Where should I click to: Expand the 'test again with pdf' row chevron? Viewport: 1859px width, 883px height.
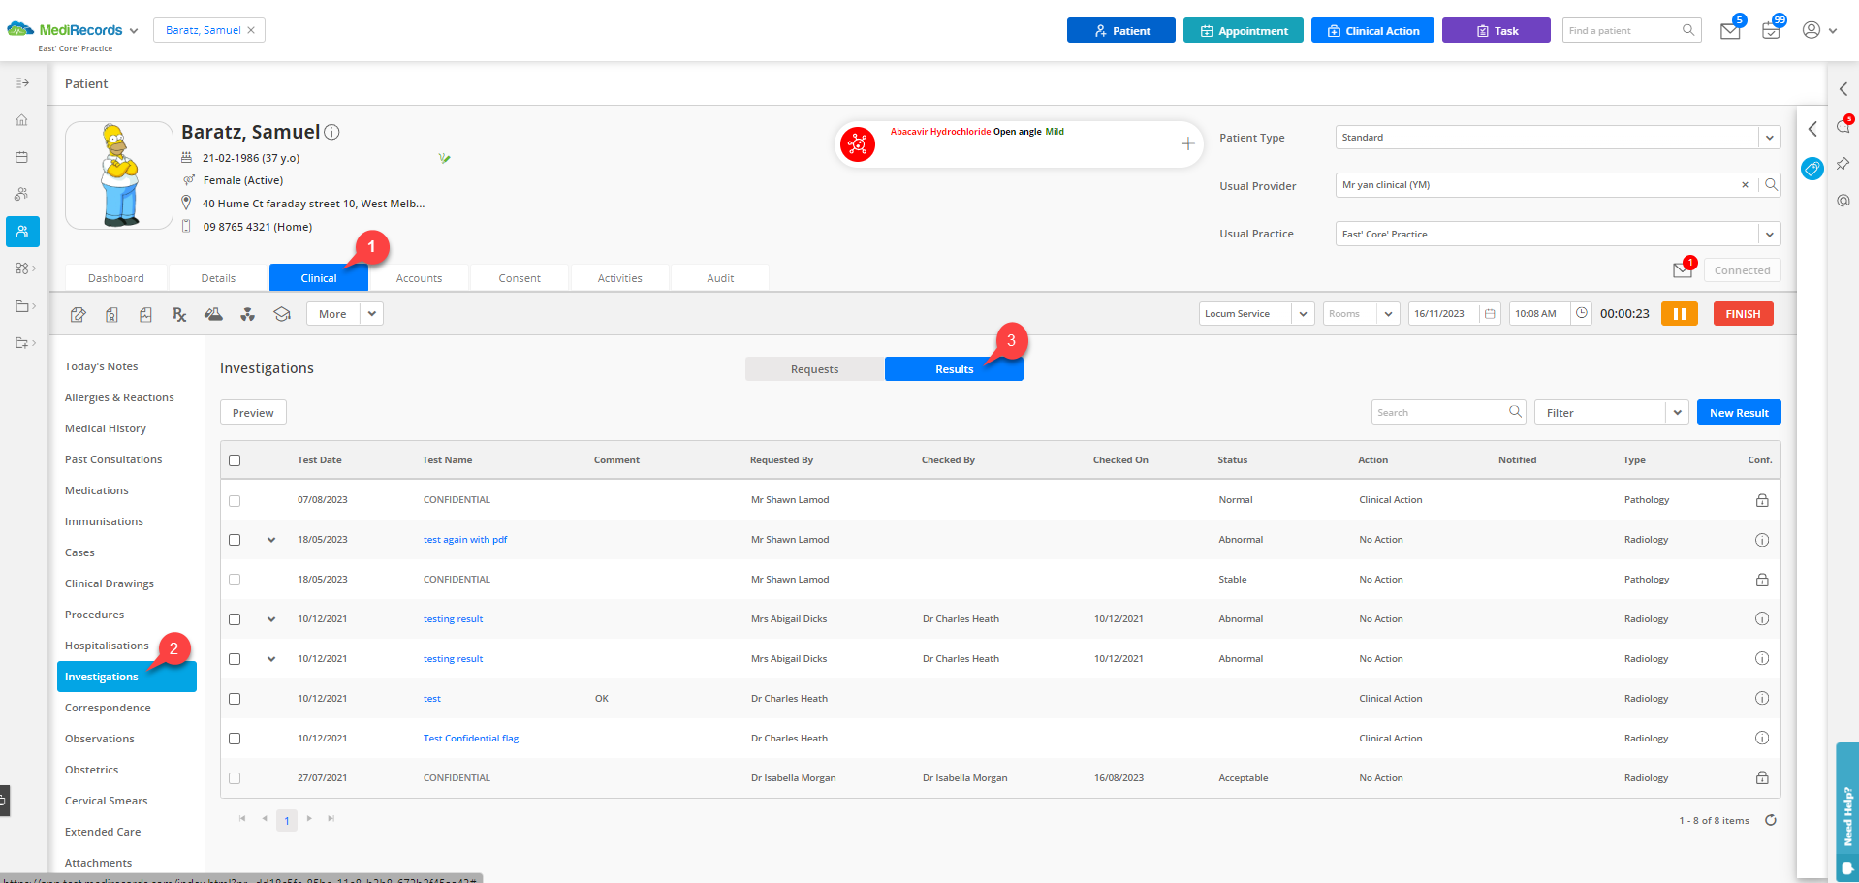click(271, 540)
